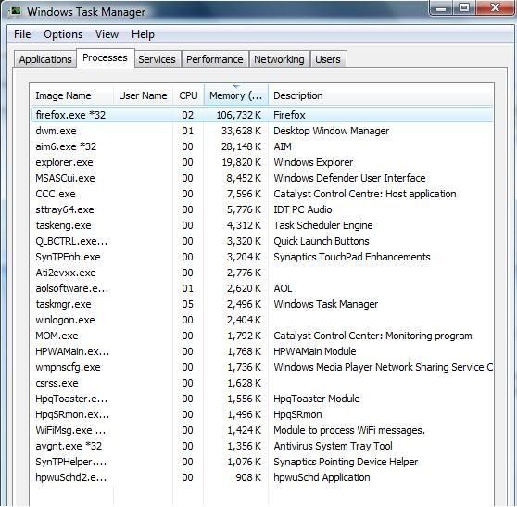Click the 33,628 K memory value

[x=241, y=131]
